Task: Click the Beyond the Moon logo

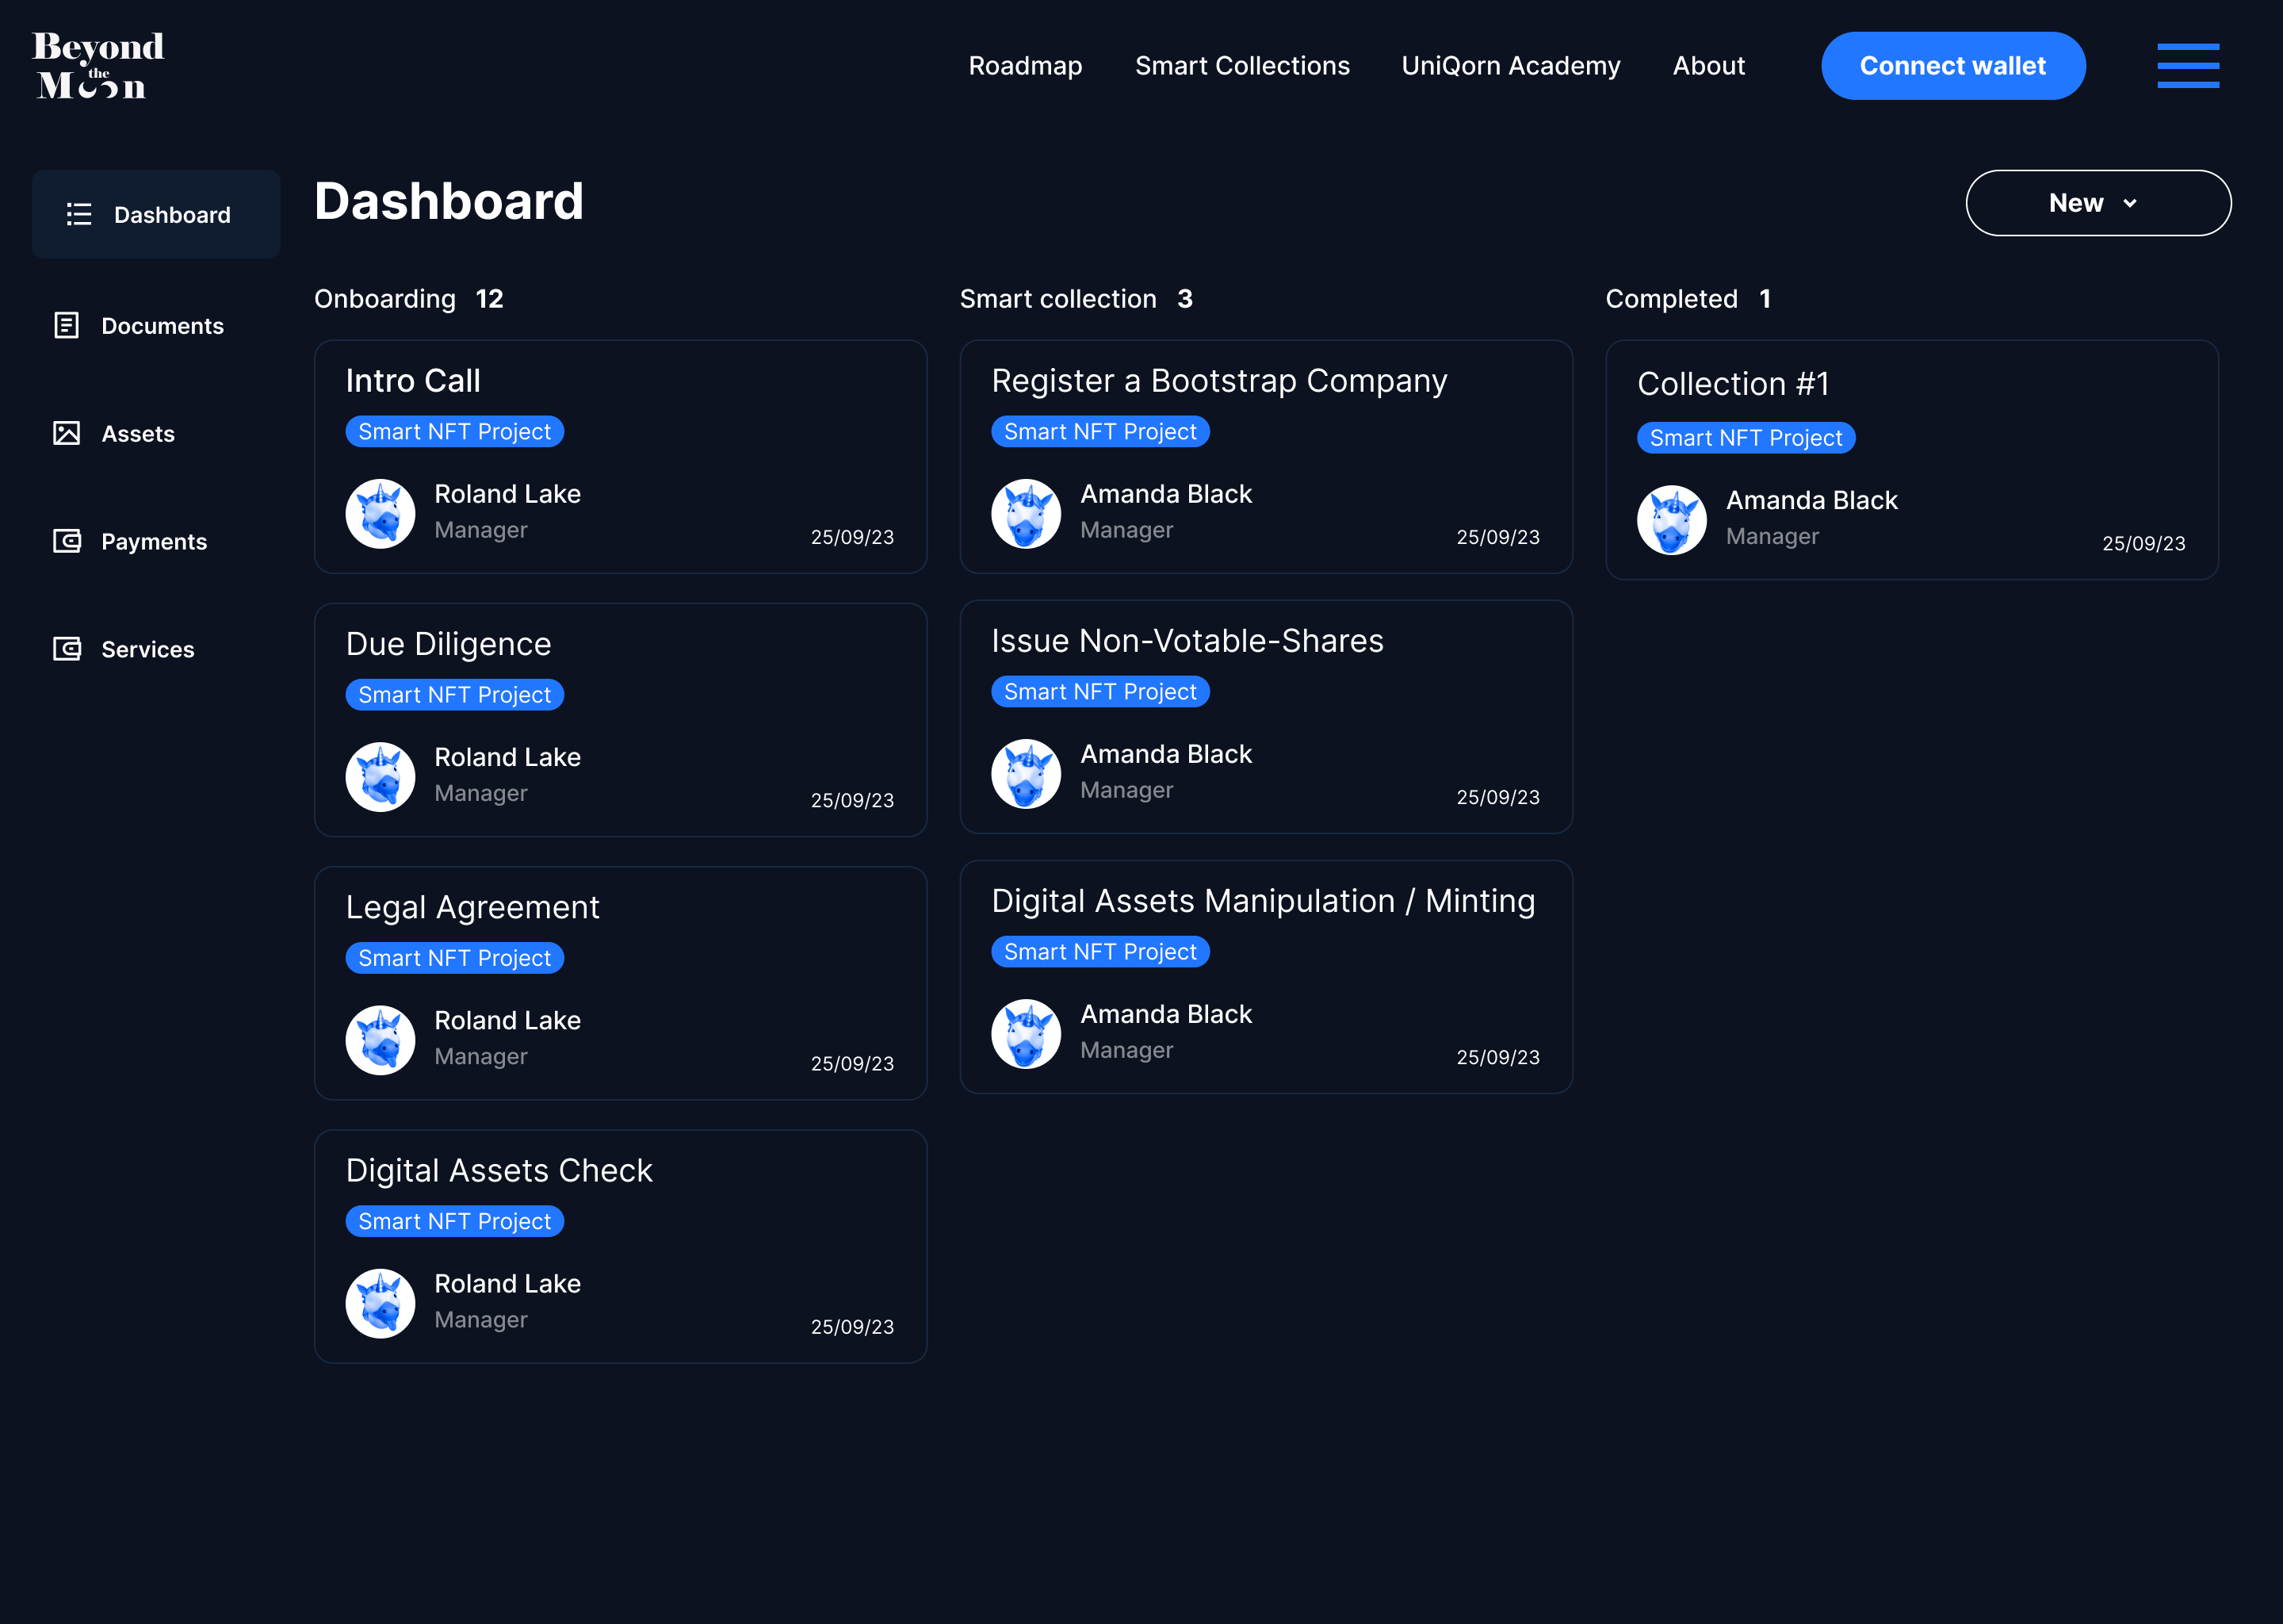Action: click(x=98, y=65)
